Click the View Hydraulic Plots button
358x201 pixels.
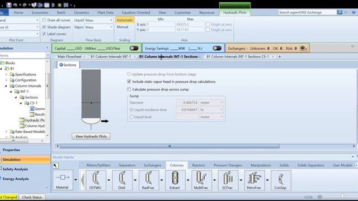click(91, 136)
